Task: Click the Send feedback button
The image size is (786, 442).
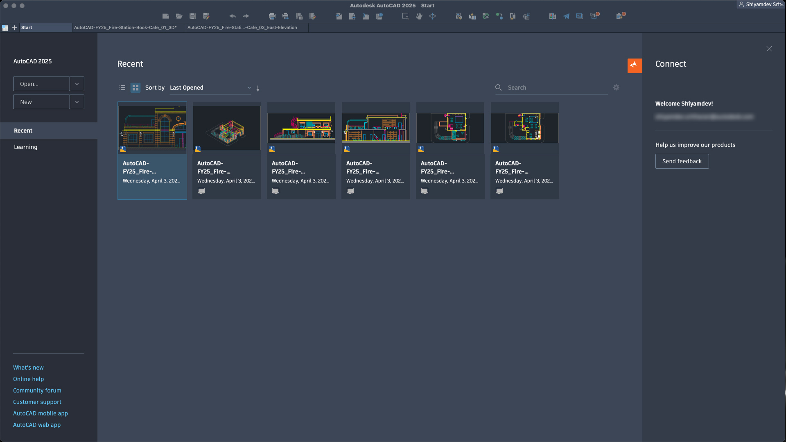Action: click(x=682, y=161)
